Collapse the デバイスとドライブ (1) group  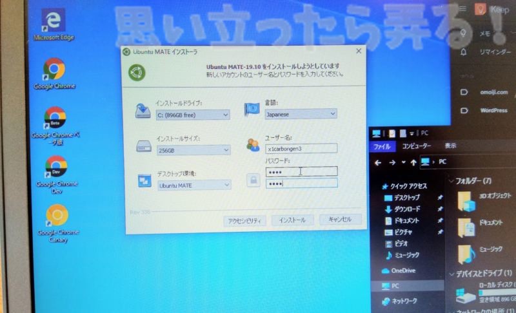click(x=451, y=274)
